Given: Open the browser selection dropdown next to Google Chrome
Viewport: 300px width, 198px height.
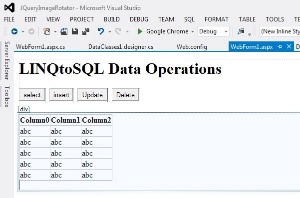Looking at the screenshot, I should click(193, 31).
